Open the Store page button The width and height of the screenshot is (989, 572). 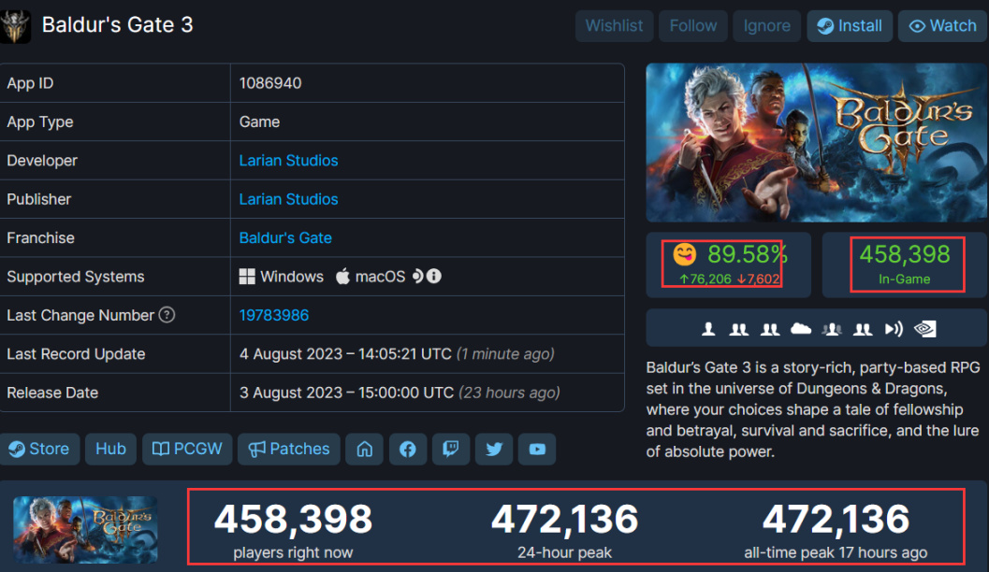[39, 450]
